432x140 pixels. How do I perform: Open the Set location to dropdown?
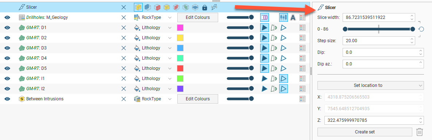(x=371, y=85)
